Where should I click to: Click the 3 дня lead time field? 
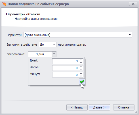40,54
